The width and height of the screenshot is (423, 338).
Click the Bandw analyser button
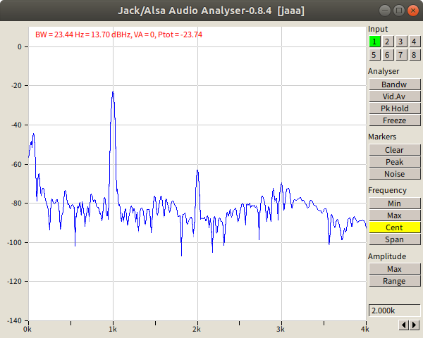tap(394, 84)
